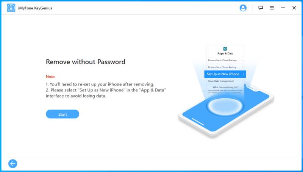This screenshot has width=303, height=172.
Task: Minimize the KeyGenius window
Action: pyautogui.click(x=283, y=8)
